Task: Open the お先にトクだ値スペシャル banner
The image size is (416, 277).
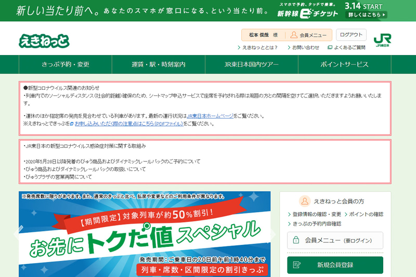Action: point(145,234)
